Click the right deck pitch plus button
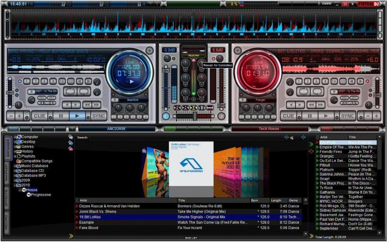 point(377,116)
